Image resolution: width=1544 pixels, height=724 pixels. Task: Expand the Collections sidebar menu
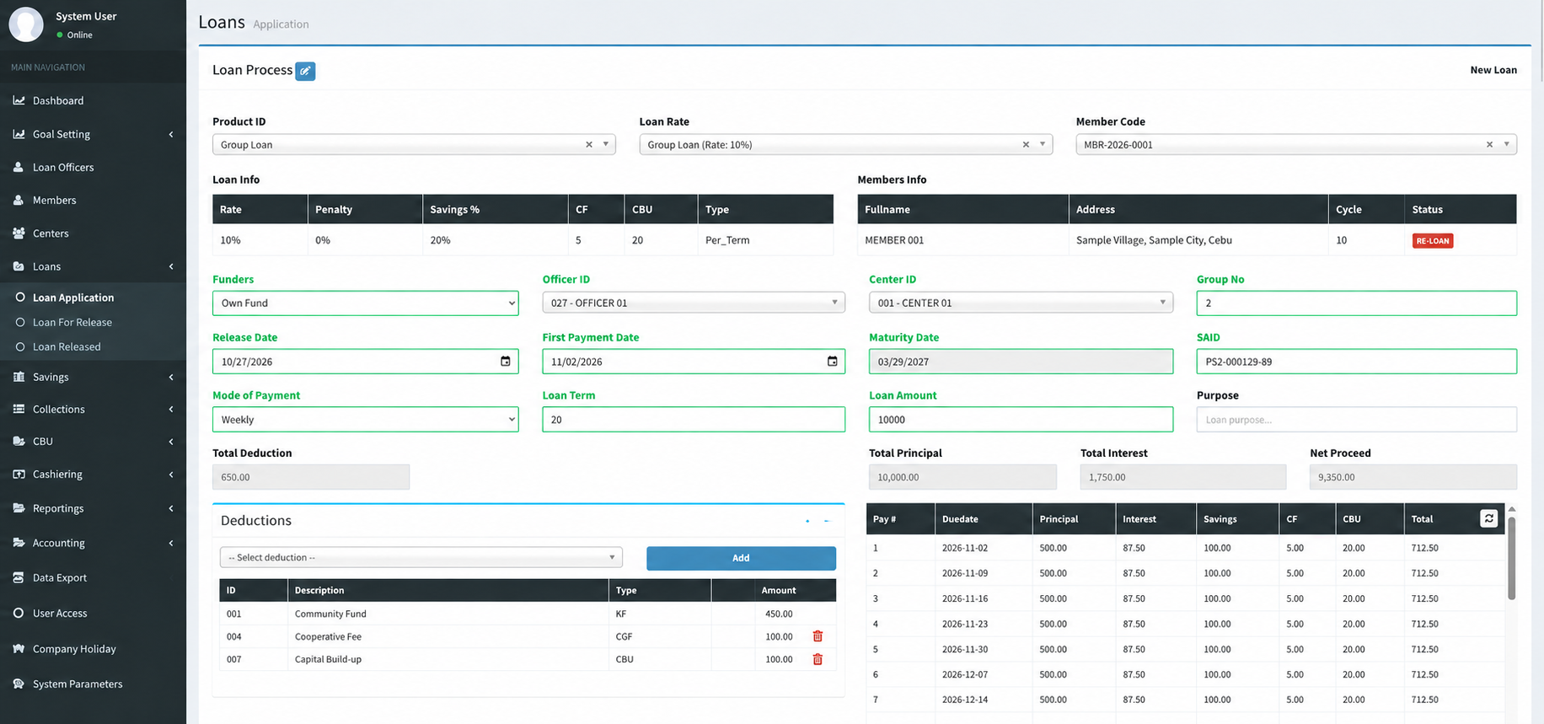click(x=93, y=409)
